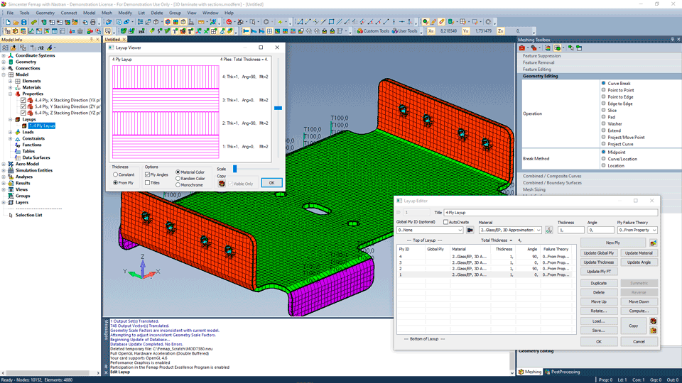Uncheck the Ply Angles option
The width and height of the screenshot is (682, 383).
click(148, 174)
